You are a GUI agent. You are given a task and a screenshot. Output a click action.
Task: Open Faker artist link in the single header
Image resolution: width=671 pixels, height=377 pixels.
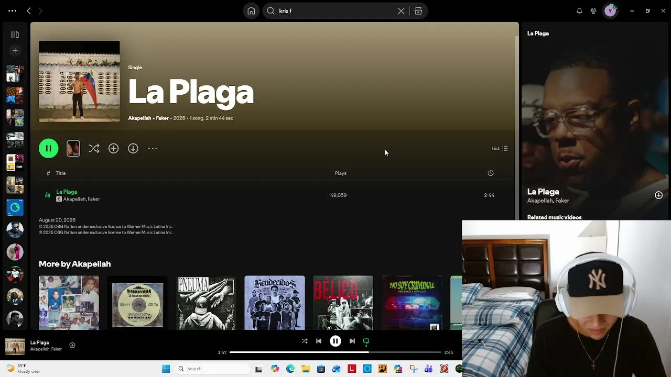tap(162, 118)
